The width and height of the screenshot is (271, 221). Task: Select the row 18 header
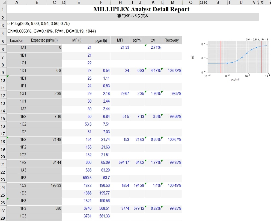(3, 142)
